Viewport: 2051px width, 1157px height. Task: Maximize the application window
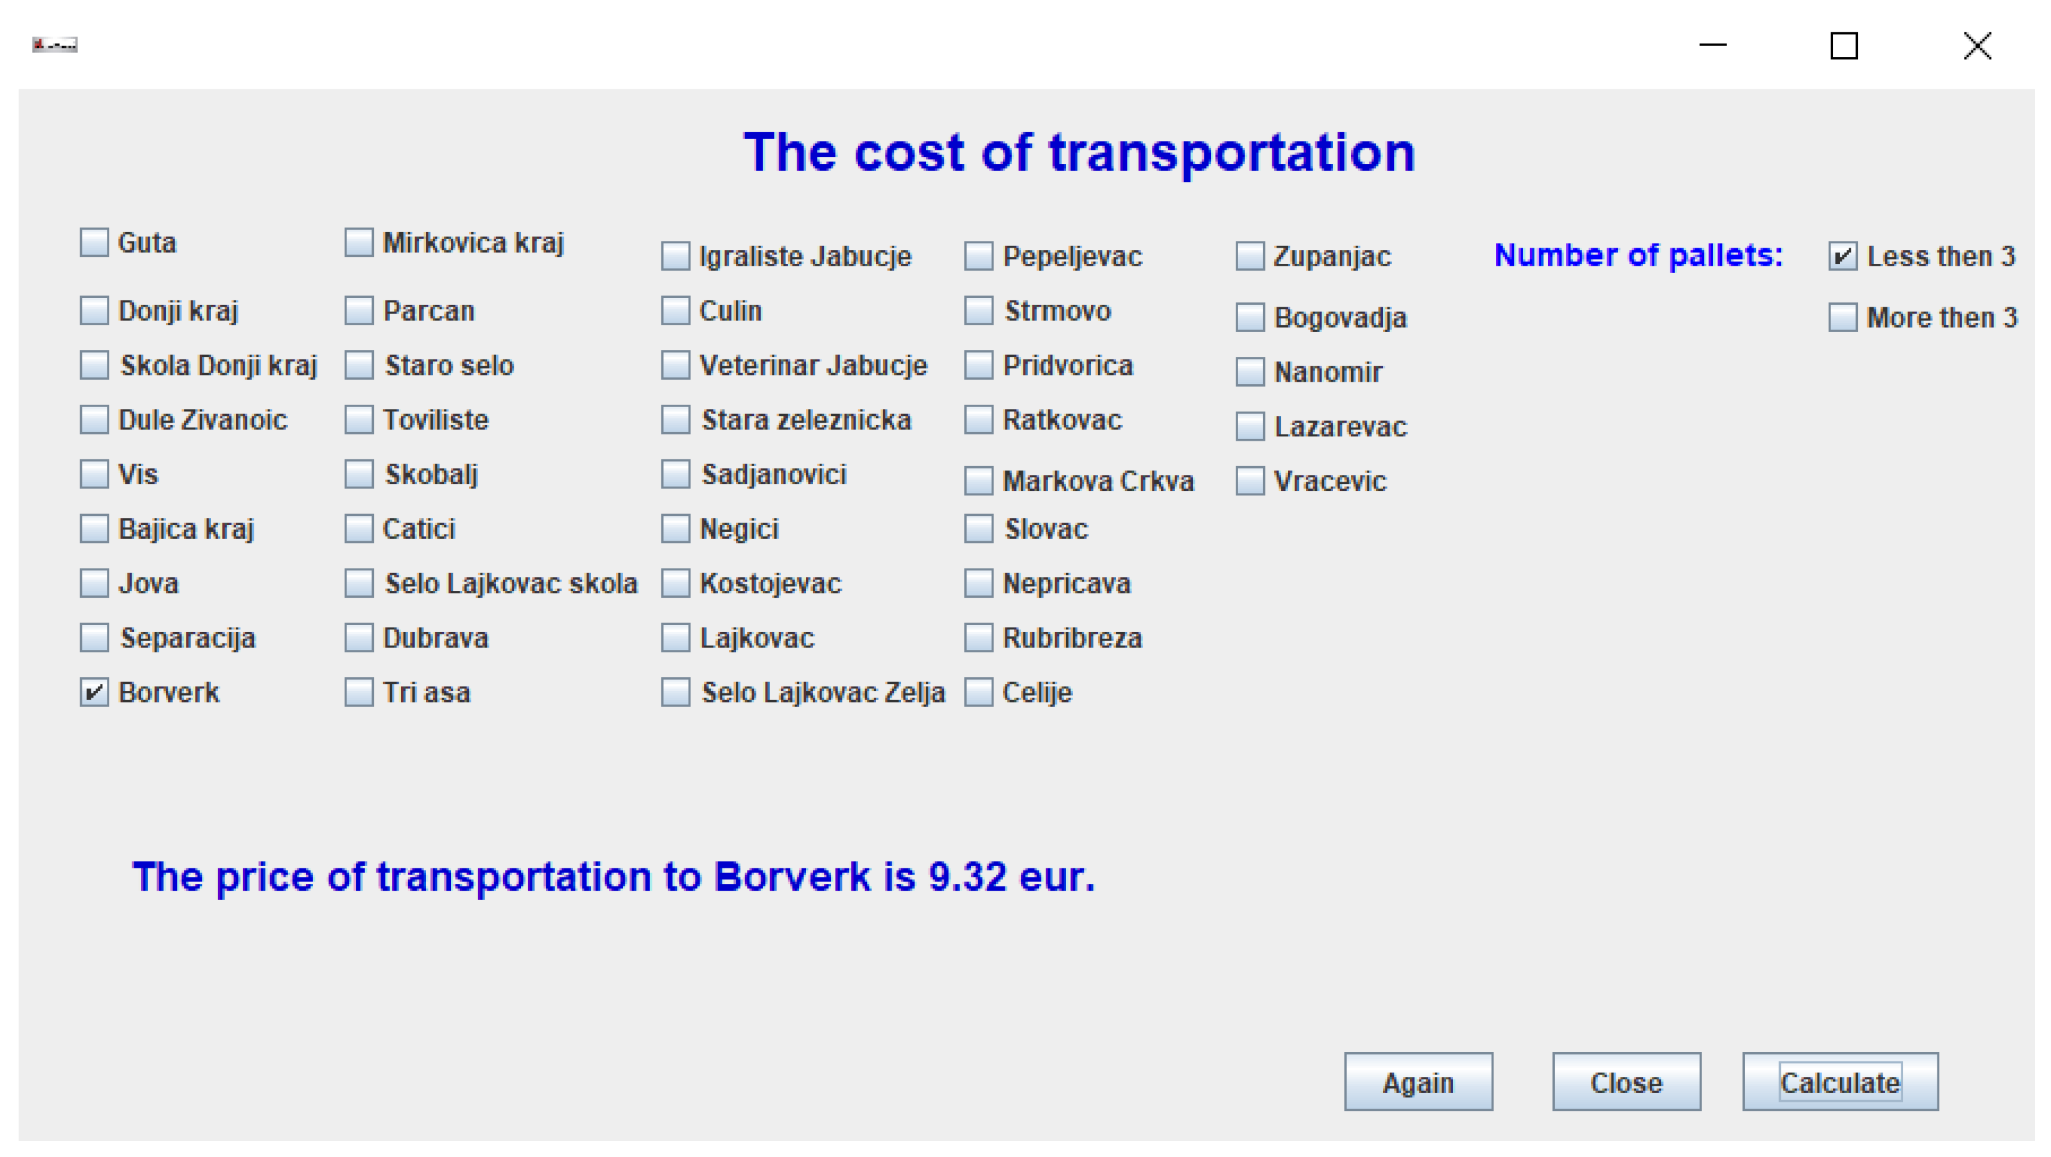[1843, 45]
